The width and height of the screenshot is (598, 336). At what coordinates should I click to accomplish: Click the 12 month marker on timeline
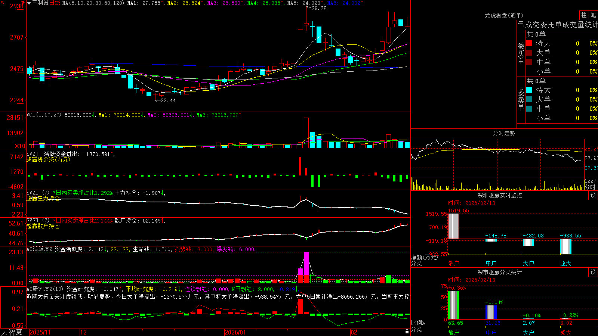(x=84, y=332)
